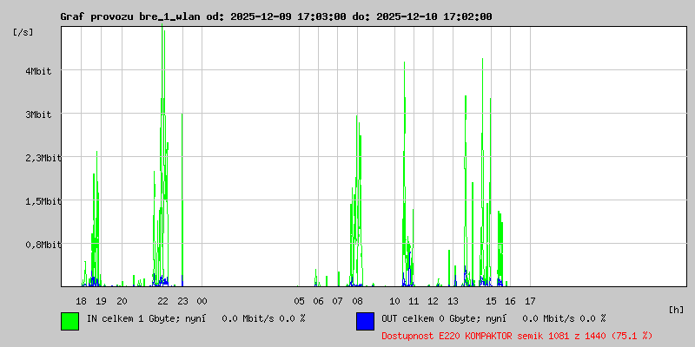The image size is (695, 347).
Task: Click the '[/s]' unit label
Action: (23, 32)
